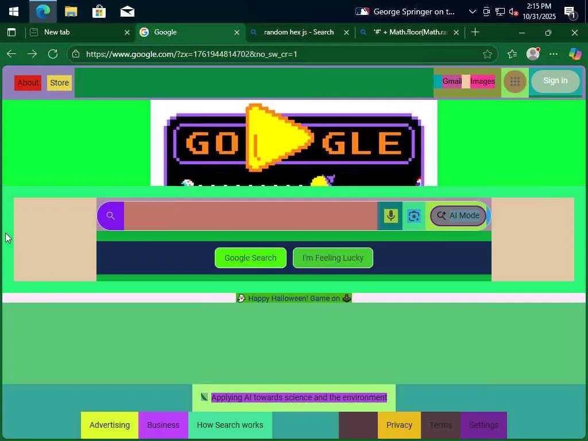This screenshot has height=441, width=588.
Task: Expand the hidden system tray icons chevron
Action: click(473, 11)
